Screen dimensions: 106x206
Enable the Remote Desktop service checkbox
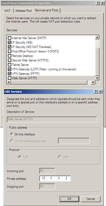[x=10, y=56]
